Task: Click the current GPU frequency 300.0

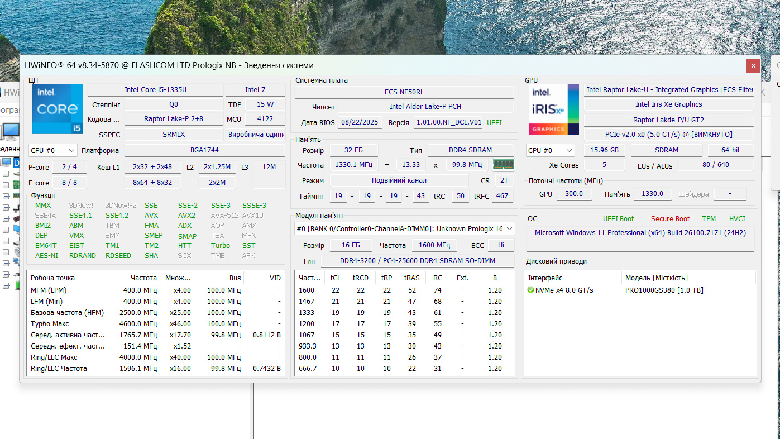Action: [573, 194]
